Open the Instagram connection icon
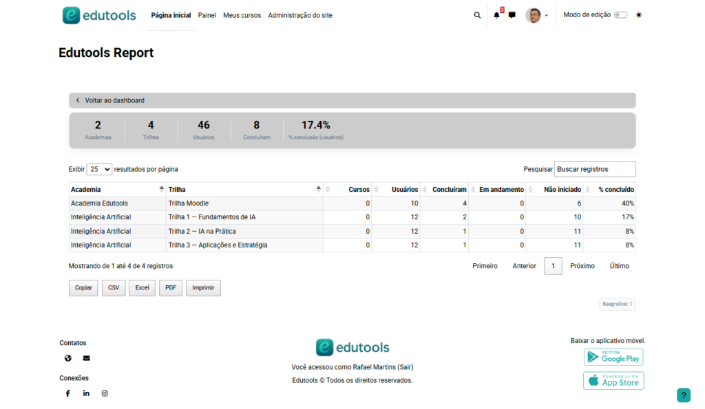Screen dimensions: 705x409 (x=105, y=393)
